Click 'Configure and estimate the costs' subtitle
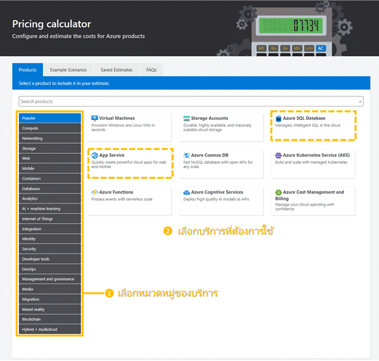The width and height of the screenshot is (379, 361). (79, 37)
